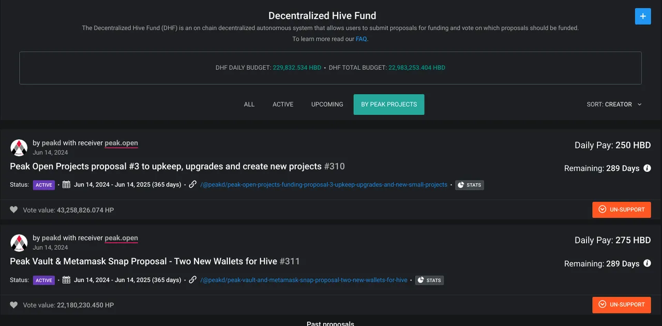Click the DHF total budget value 22,983,253.404 HBD
This screenshot has height=326, width=662.
417,68
